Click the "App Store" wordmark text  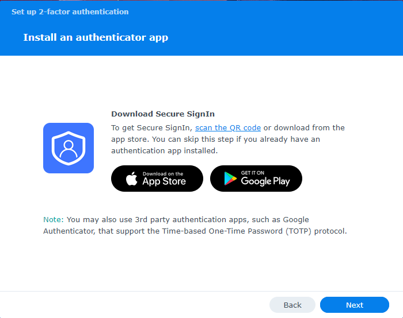pyautogui.click(x=164, y=181)
